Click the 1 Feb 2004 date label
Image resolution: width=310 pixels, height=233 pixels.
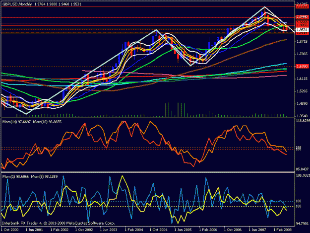(134, 230)
